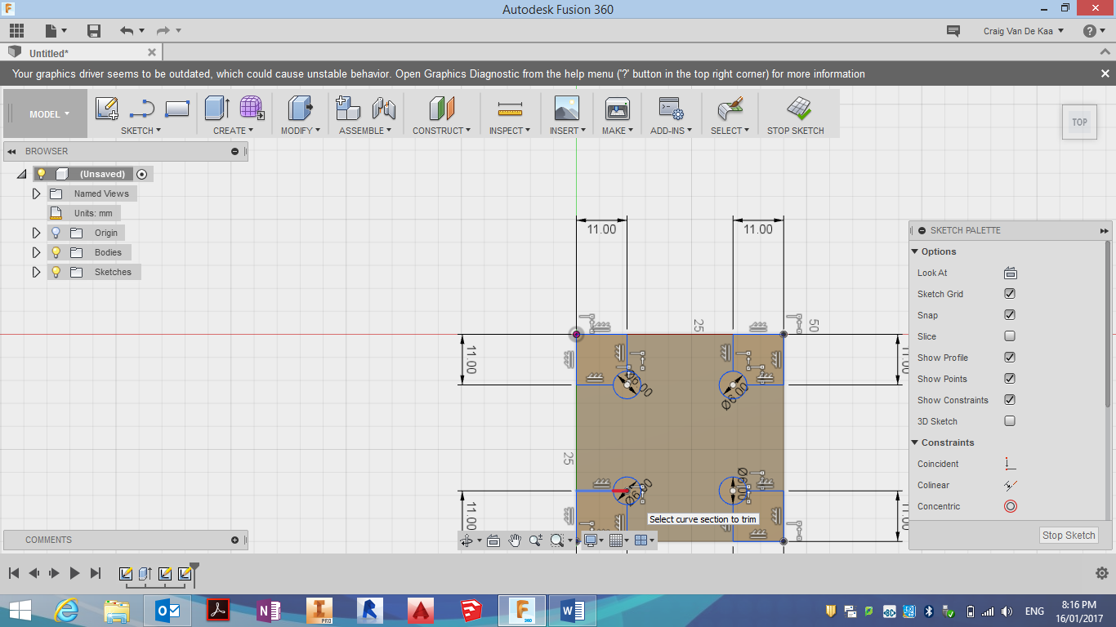
Task: Open the job status chat icon
Action: pyautogui.click(x=953, y=31)
